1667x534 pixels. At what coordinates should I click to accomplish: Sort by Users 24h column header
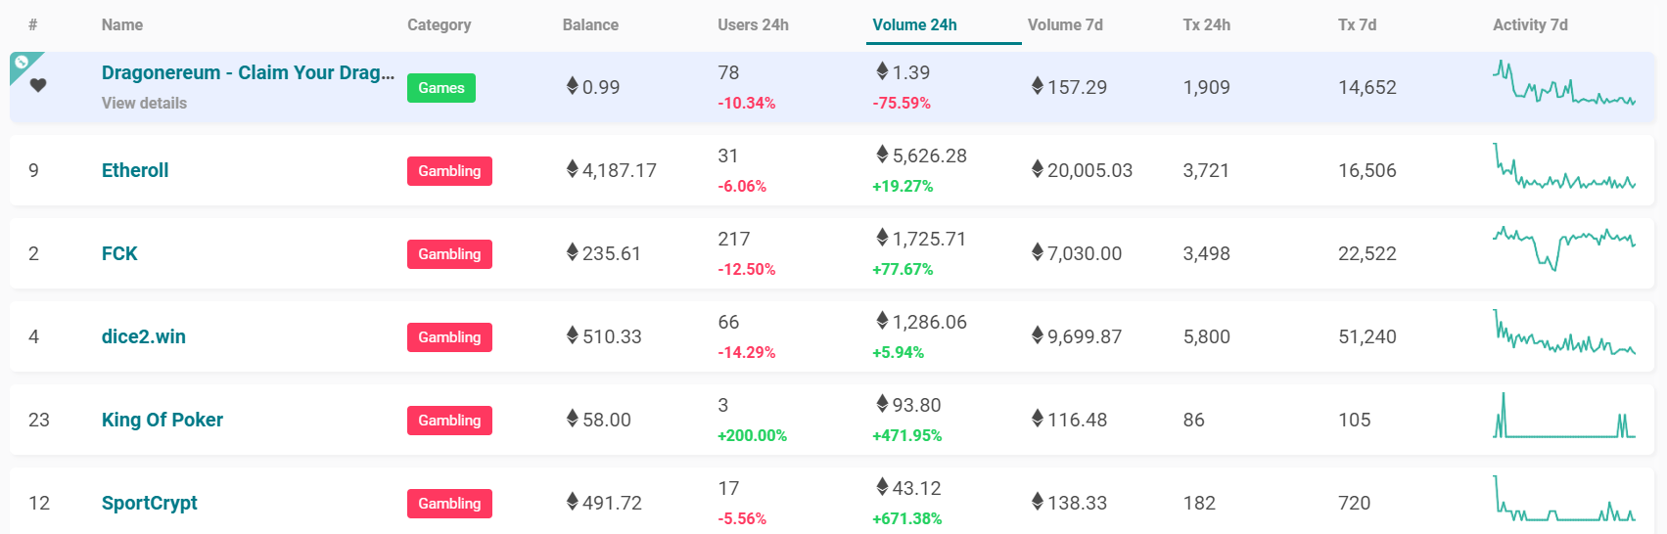(x=753, y=24)
